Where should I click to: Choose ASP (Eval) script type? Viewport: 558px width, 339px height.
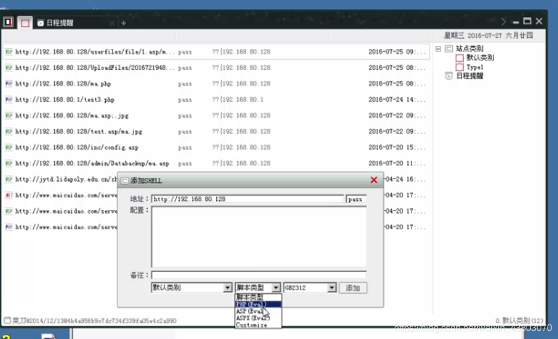click(258, 311)
